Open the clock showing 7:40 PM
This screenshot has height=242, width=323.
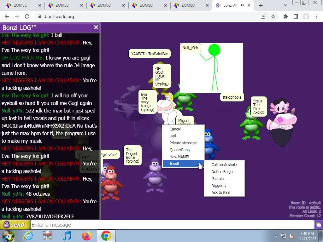[x=307, y=236]
